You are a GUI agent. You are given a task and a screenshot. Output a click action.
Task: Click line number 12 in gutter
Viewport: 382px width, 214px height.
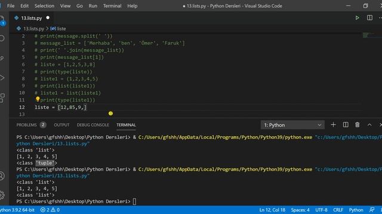[x=22, y=107]
